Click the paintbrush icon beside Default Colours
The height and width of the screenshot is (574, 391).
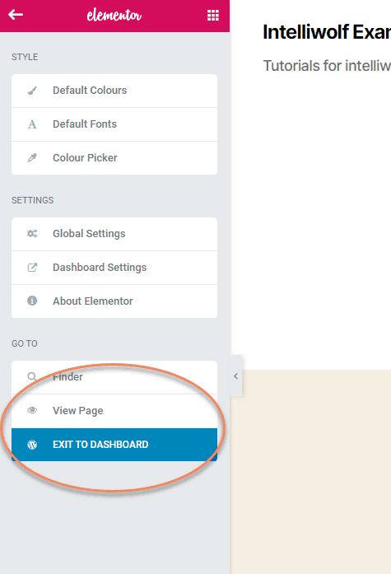click(32, 90)
